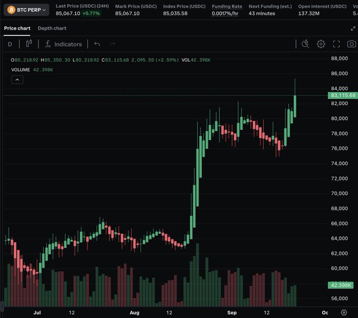Open the quick search lightning icon
This screenshot has width=358, height=318.
tap(305, 44)
